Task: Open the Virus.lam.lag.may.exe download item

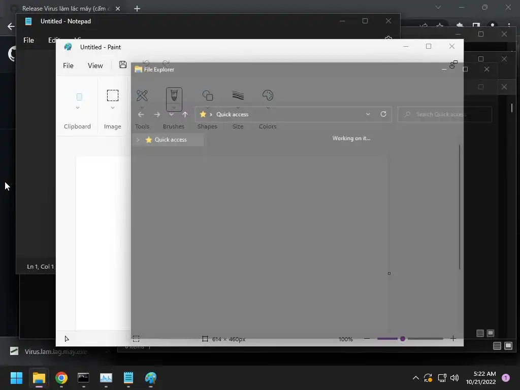Action: pyautogui.click(x=56, y=351)
